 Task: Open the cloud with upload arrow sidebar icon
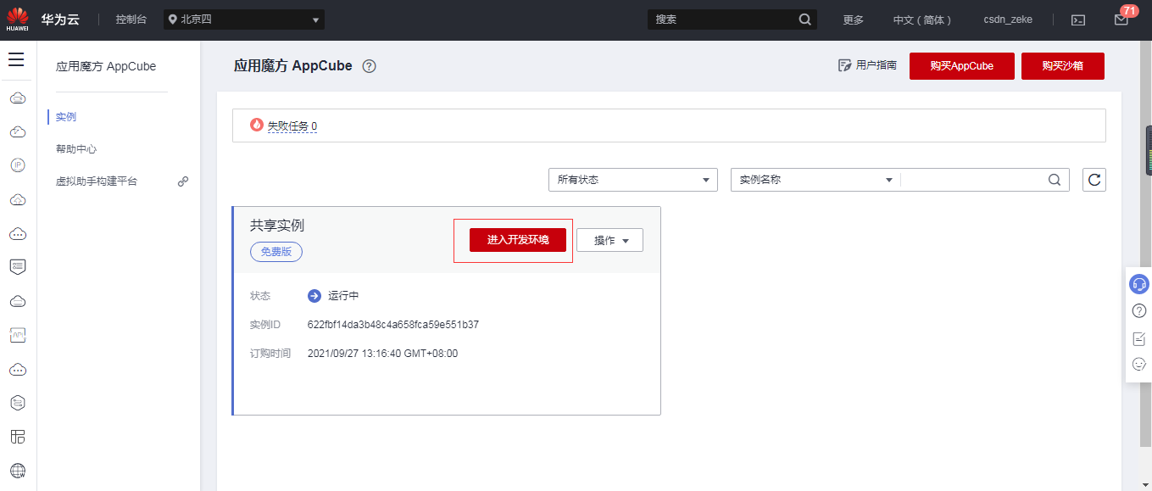pos(18,199)
